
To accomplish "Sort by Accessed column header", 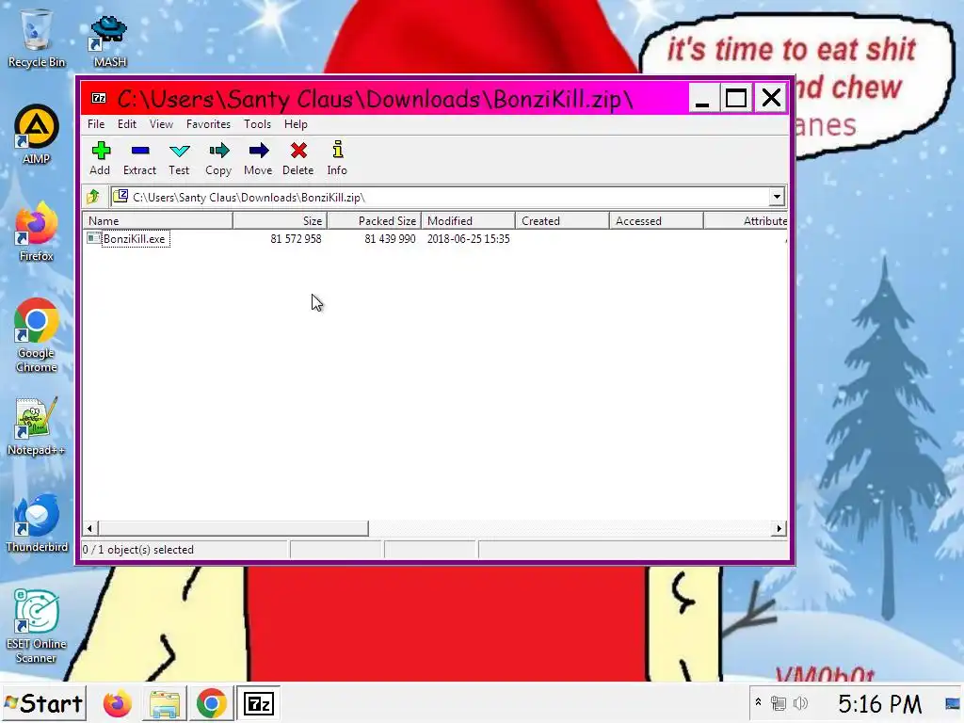I will click(656, 220).
